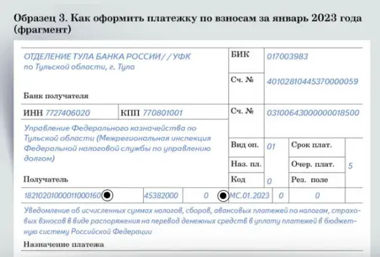
Task: Open the hotspot marker beside МС.01.2023
Action: [223, 195]
